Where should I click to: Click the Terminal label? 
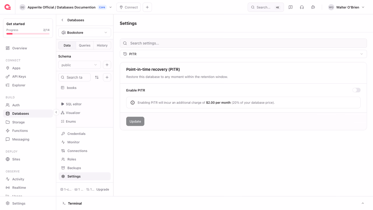coord(75,203)
